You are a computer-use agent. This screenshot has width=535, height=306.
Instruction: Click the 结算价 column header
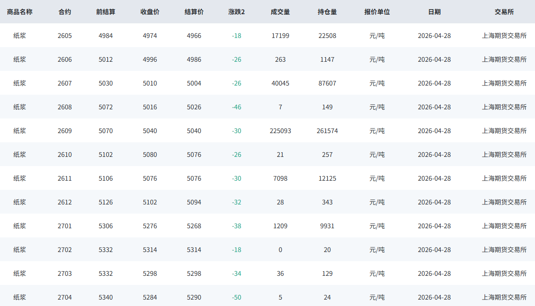pos(194,12)
